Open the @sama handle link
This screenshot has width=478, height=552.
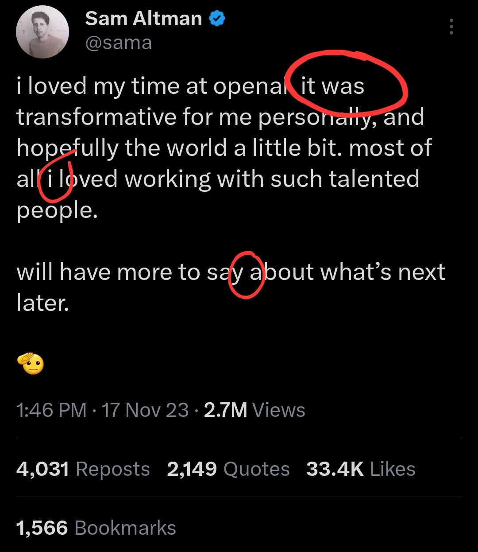[118, 43]
